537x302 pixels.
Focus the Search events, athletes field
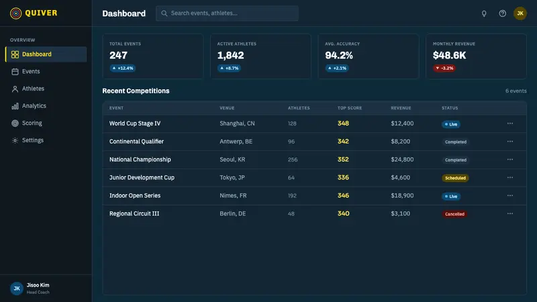(227, 13)
